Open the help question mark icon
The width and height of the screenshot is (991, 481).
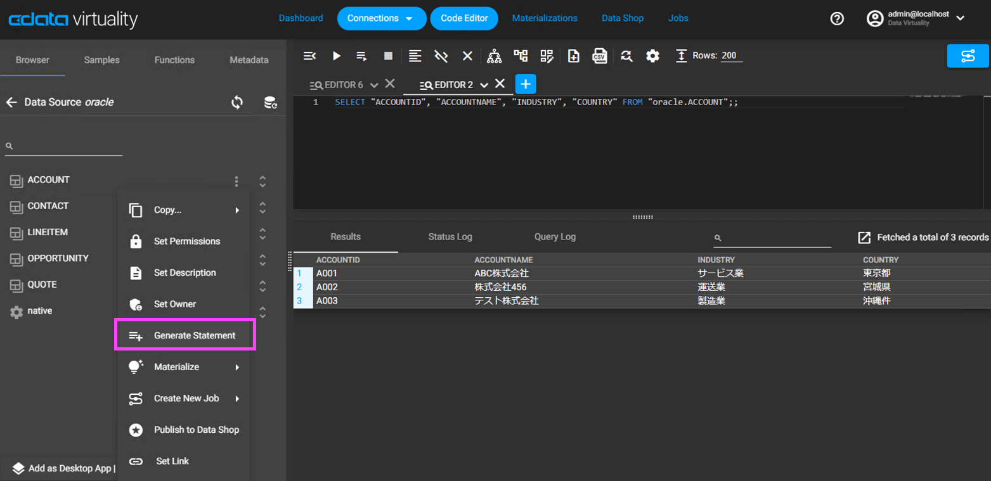837,19
